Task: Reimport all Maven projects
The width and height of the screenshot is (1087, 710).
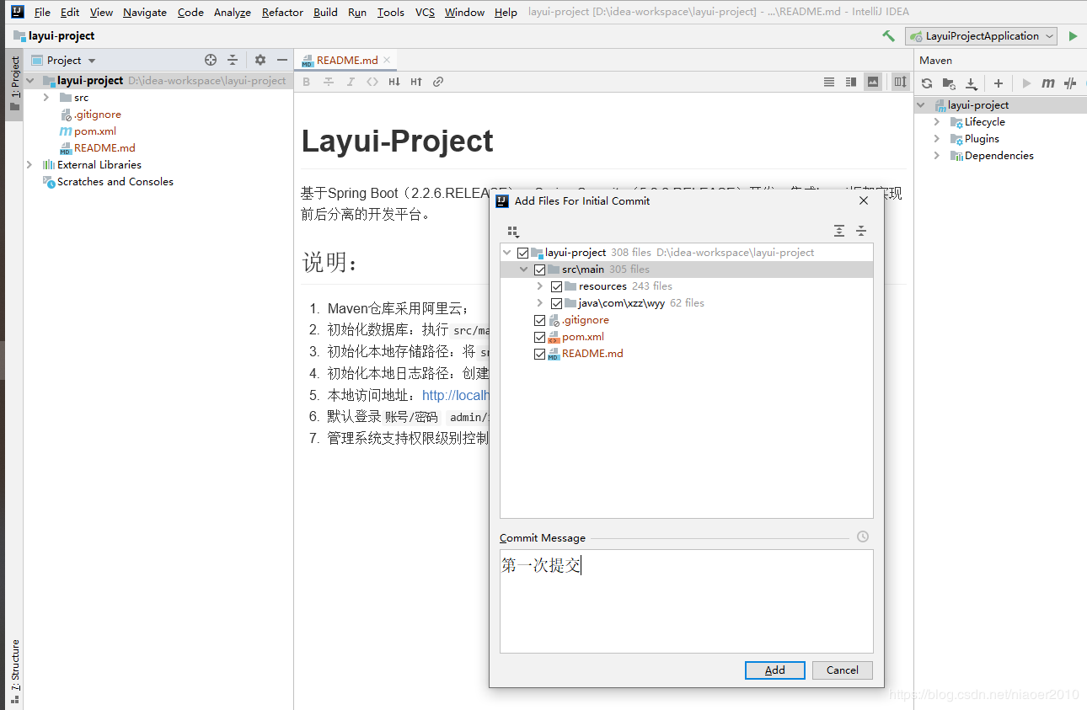Action: 927,83
